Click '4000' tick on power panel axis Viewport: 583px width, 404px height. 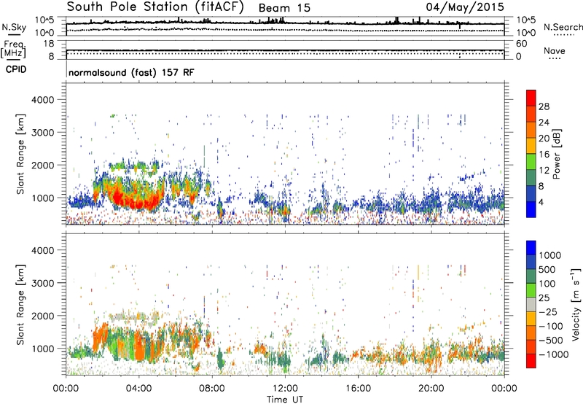[42, 100]
